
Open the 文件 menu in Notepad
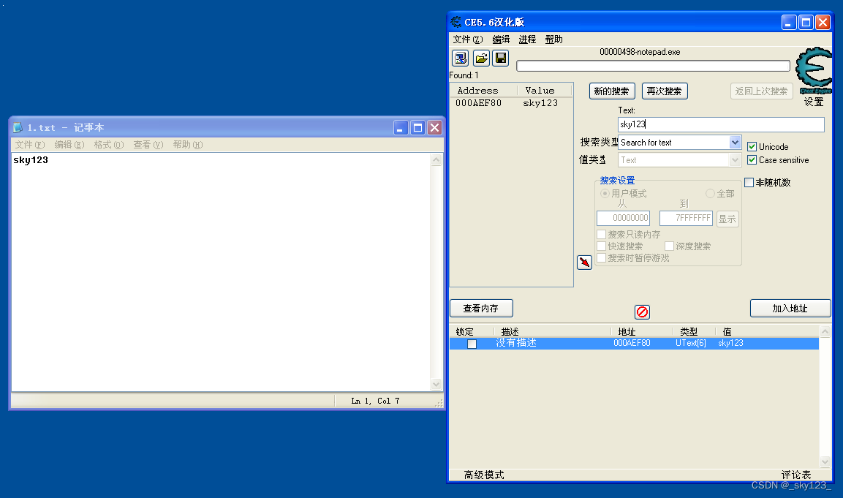click(30, 145)
